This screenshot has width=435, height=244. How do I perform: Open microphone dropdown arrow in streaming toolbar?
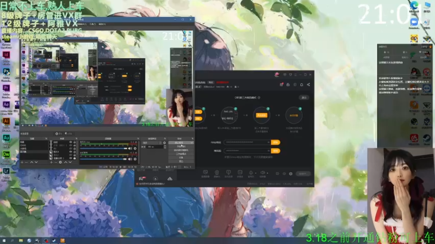pyautogui.click(x=256, y=173)
